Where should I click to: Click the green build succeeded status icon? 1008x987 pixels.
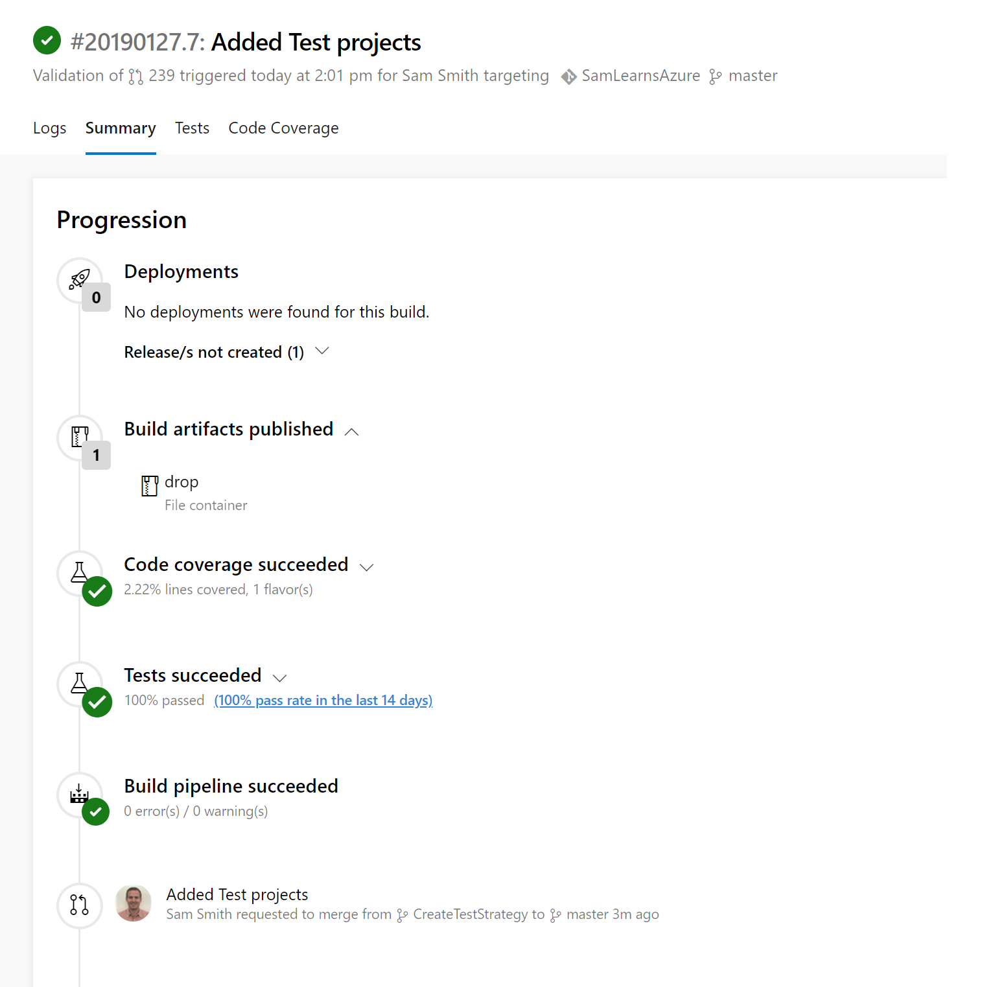(x=47, y=40)
